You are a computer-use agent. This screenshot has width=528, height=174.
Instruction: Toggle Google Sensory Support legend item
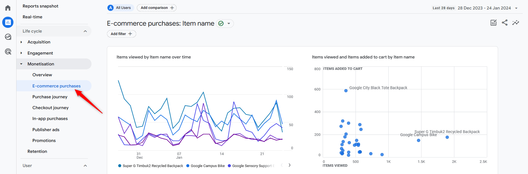click(x=251, y=166)
